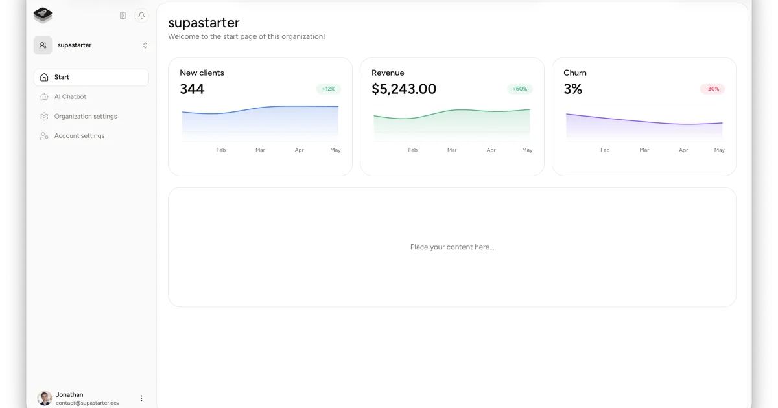Click the contact@supastarter.dev email
This screenshot has height=408, width=778.
(x=88, y=403)
